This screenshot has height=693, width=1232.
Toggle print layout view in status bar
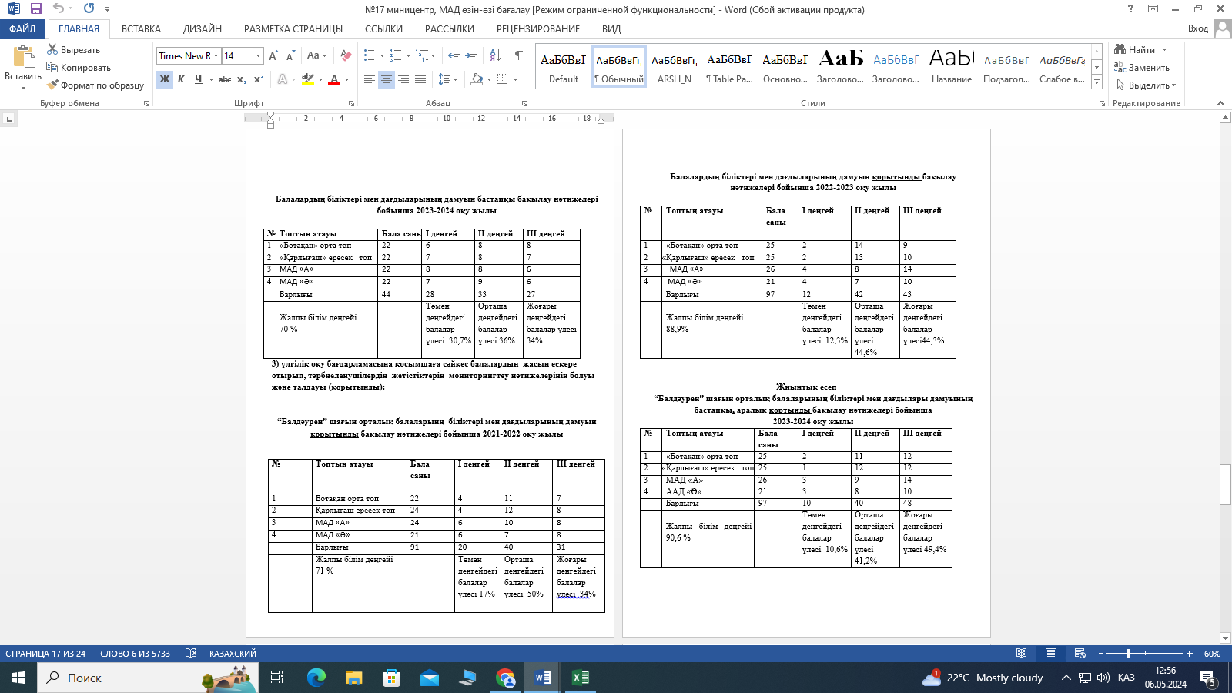(x=1051, y=654)
